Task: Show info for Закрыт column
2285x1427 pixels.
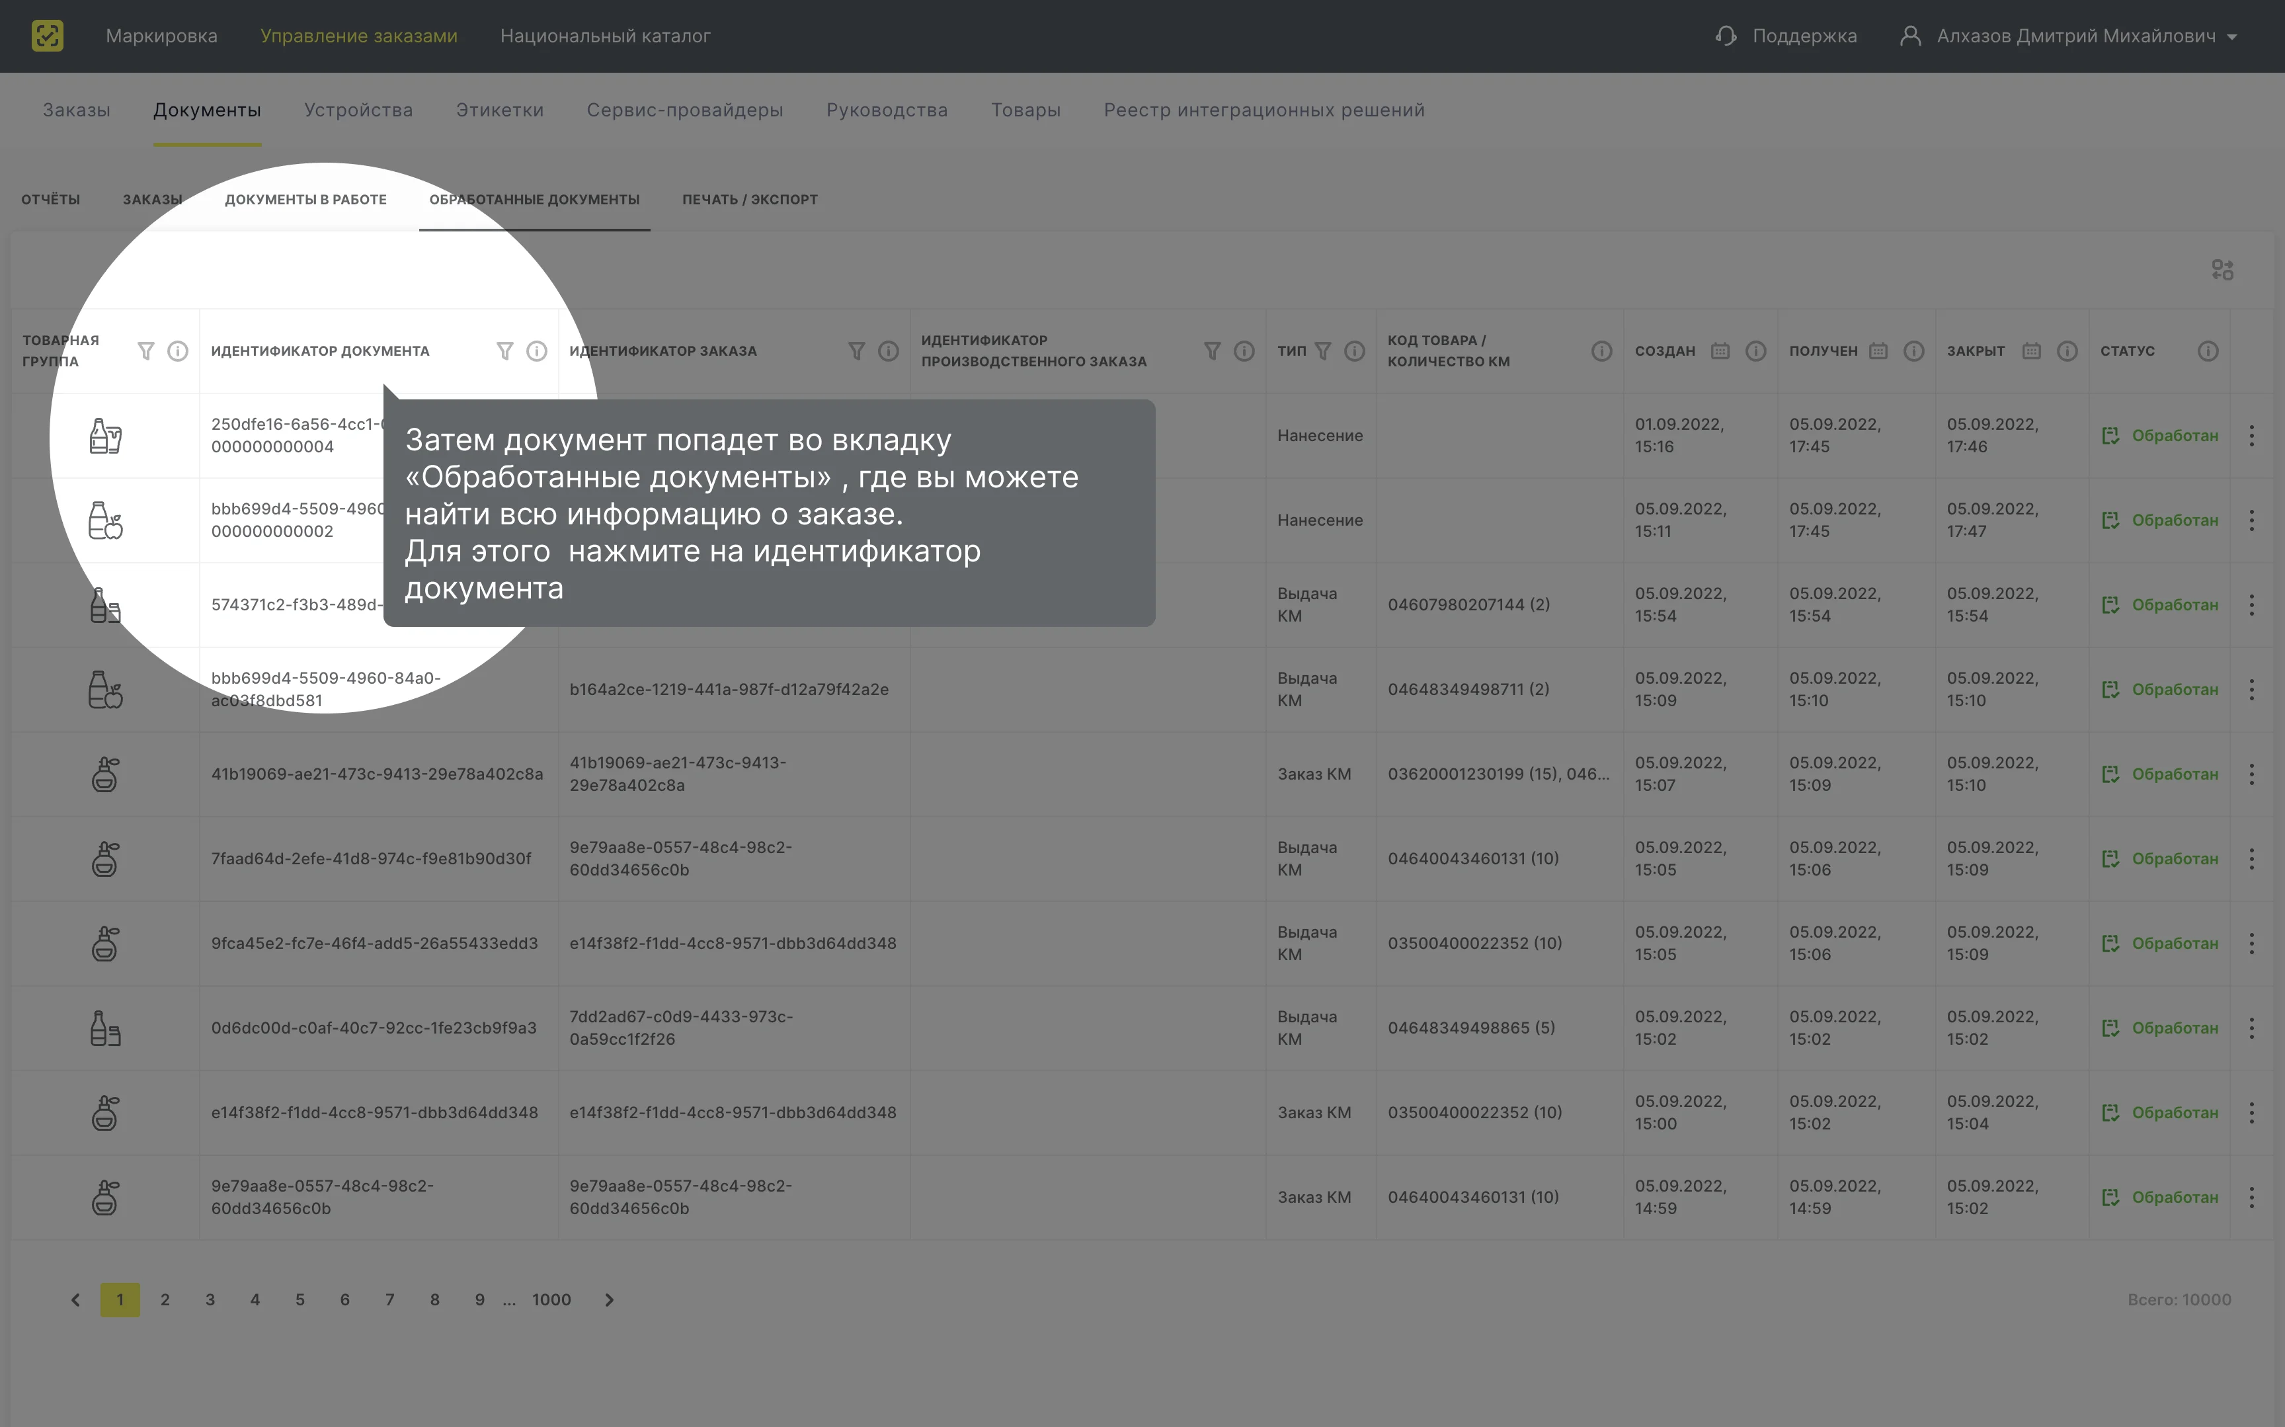Action: [2067, 351]
